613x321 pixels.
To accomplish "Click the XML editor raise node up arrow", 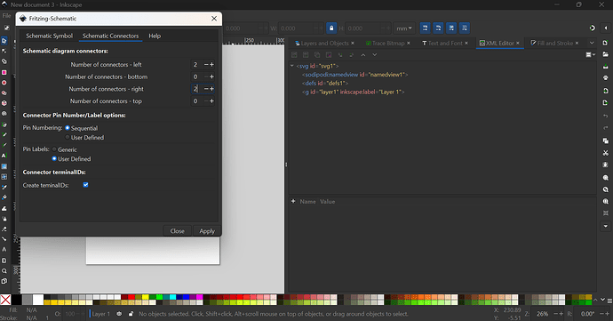I will tap(363, 55).
